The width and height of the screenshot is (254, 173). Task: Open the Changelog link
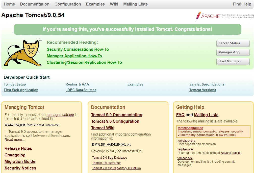(15, 155)
